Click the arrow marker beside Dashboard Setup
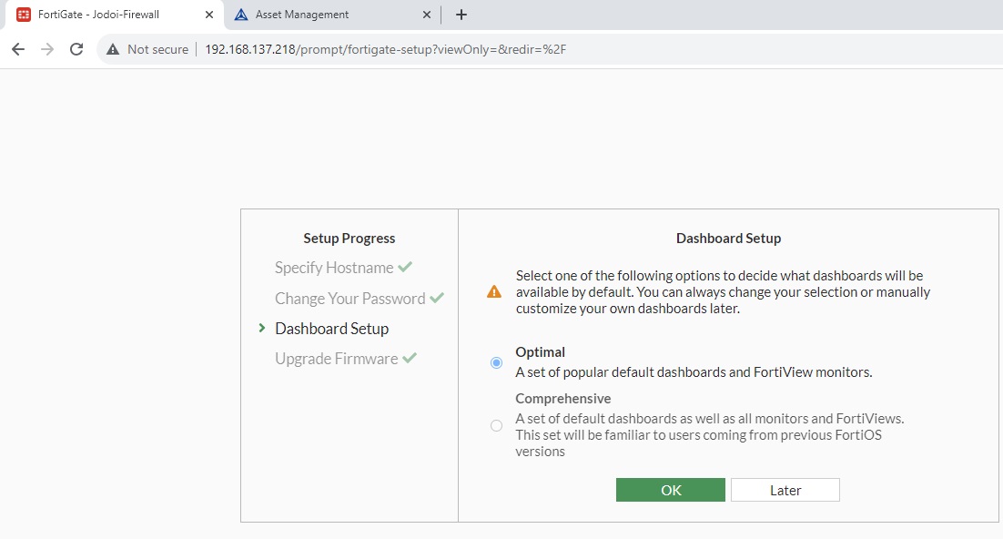1003x539 pixels. click(262, 329)
